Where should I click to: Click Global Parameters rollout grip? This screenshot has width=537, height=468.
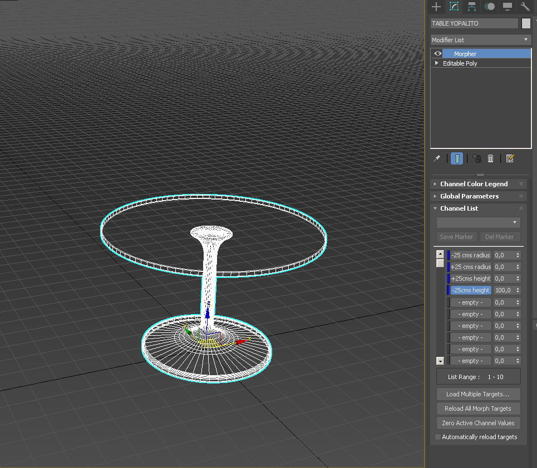pyautogui.click(x=521, y=196)
